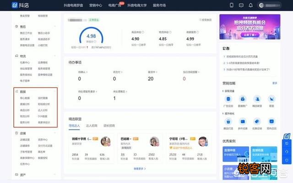Collapse the 店铺 sidebar section arrow

pos(55,133)
